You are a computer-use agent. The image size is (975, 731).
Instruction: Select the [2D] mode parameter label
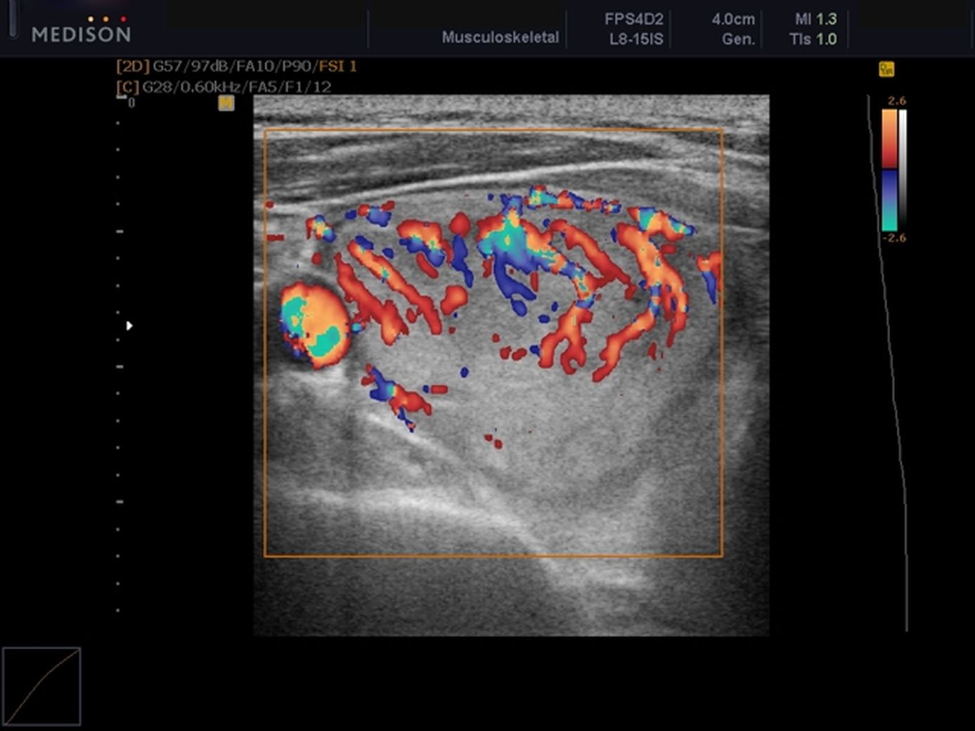[132, 66]
